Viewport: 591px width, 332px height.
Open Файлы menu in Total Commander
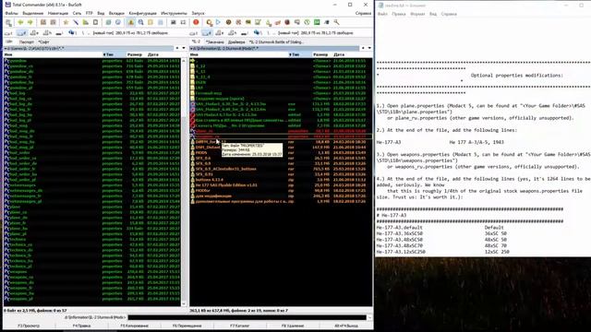(x=11, y=13)
